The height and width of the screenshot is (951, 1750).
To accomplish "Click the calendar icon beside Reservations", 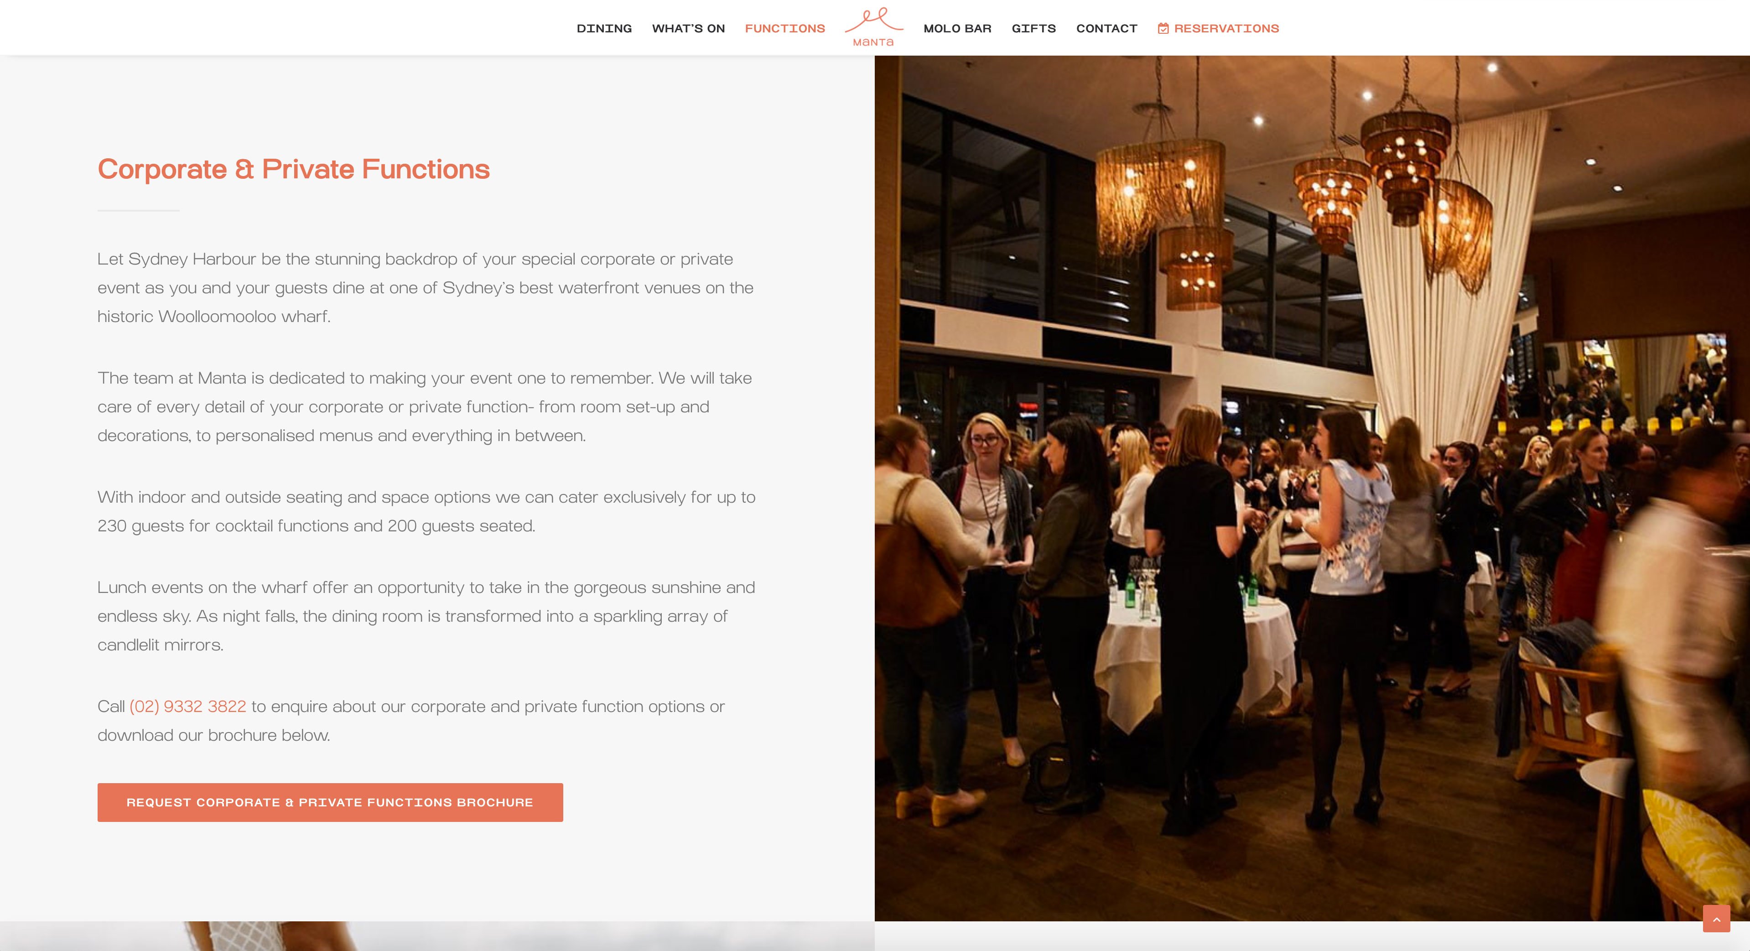I will click(1163, 29).
